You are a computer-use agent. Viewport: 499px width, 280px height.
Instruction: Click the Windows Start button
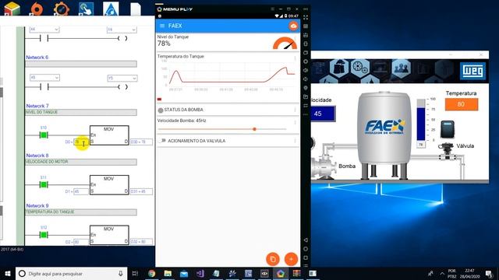pos(8,273)
